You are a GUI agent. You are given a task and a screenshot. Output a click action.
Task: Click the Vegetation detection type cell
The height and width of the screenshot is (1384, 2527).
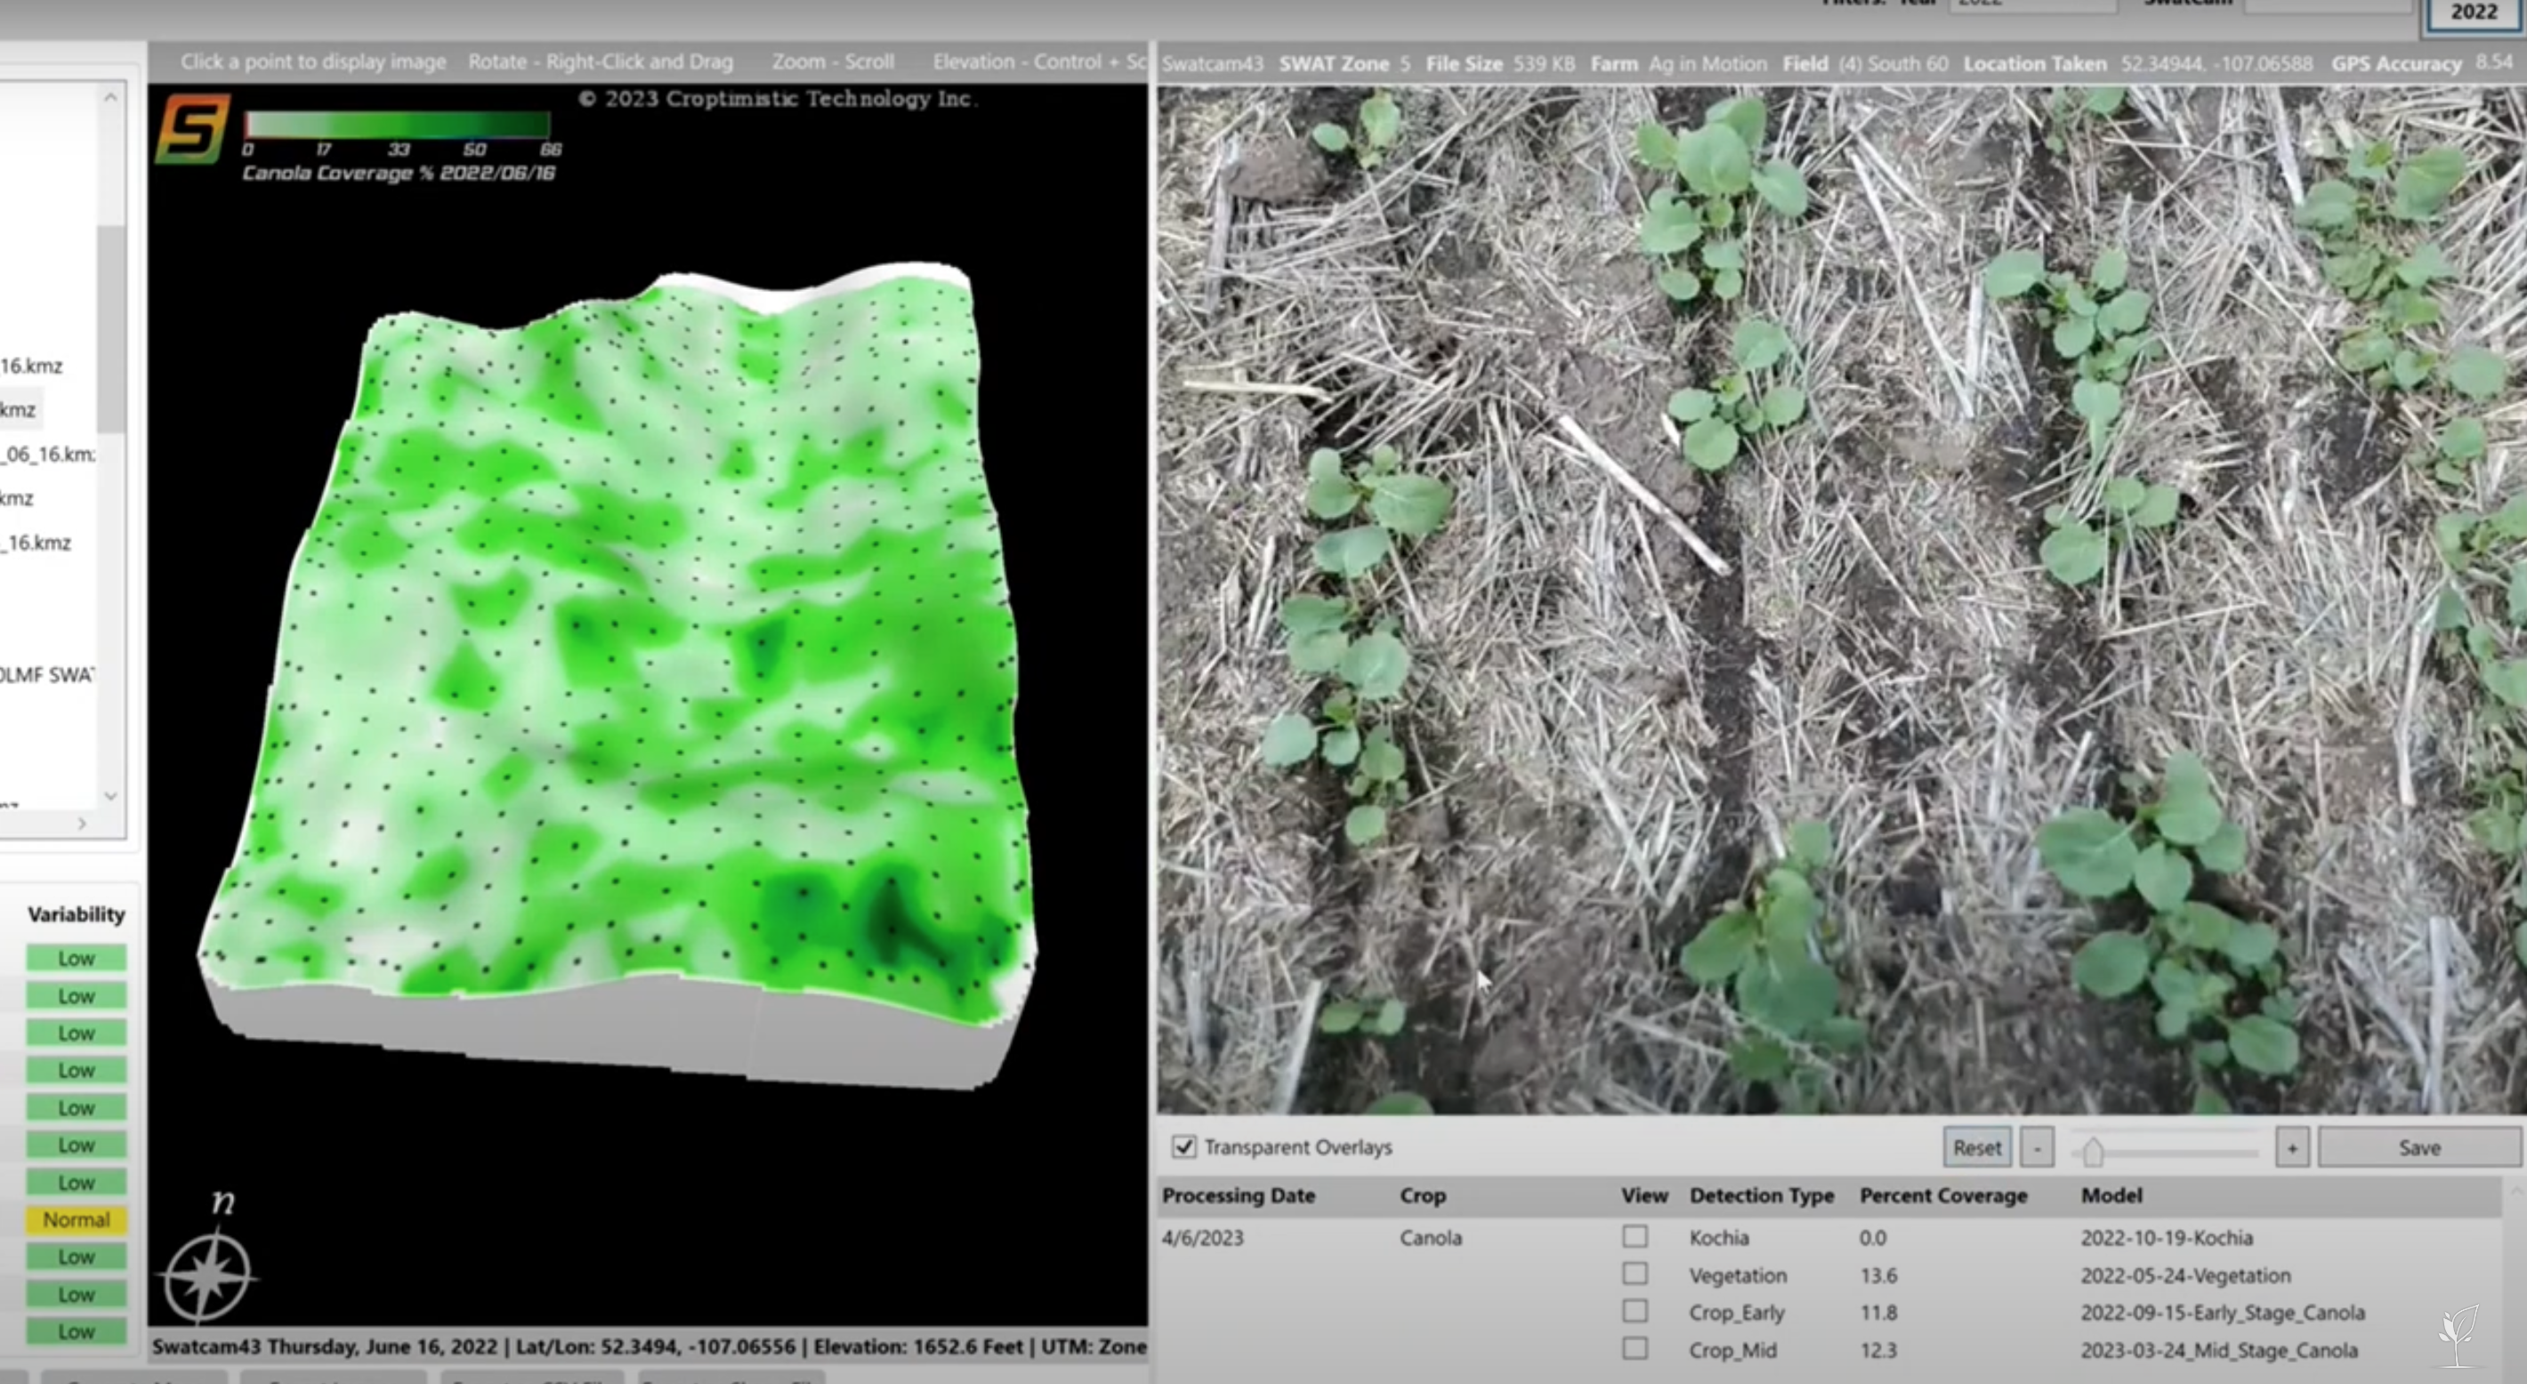[x=1737, y=1275]
